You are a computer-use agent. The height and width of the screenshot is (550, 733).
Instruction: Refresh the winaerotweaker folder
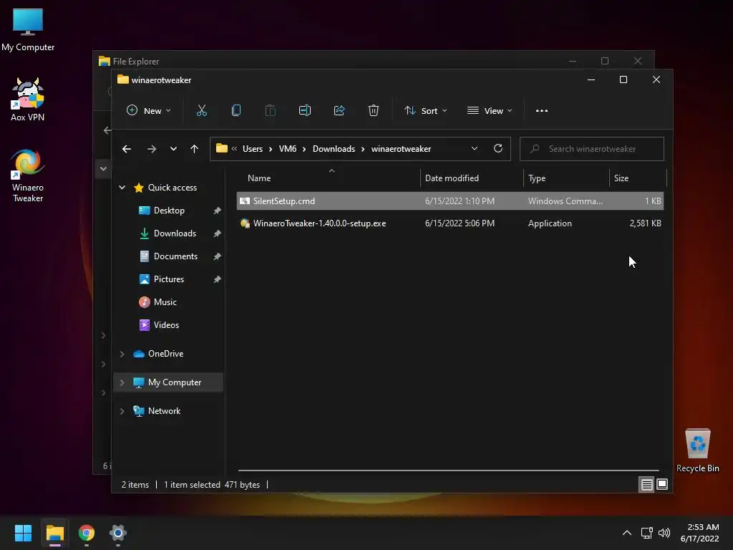(x=498, y=148)
